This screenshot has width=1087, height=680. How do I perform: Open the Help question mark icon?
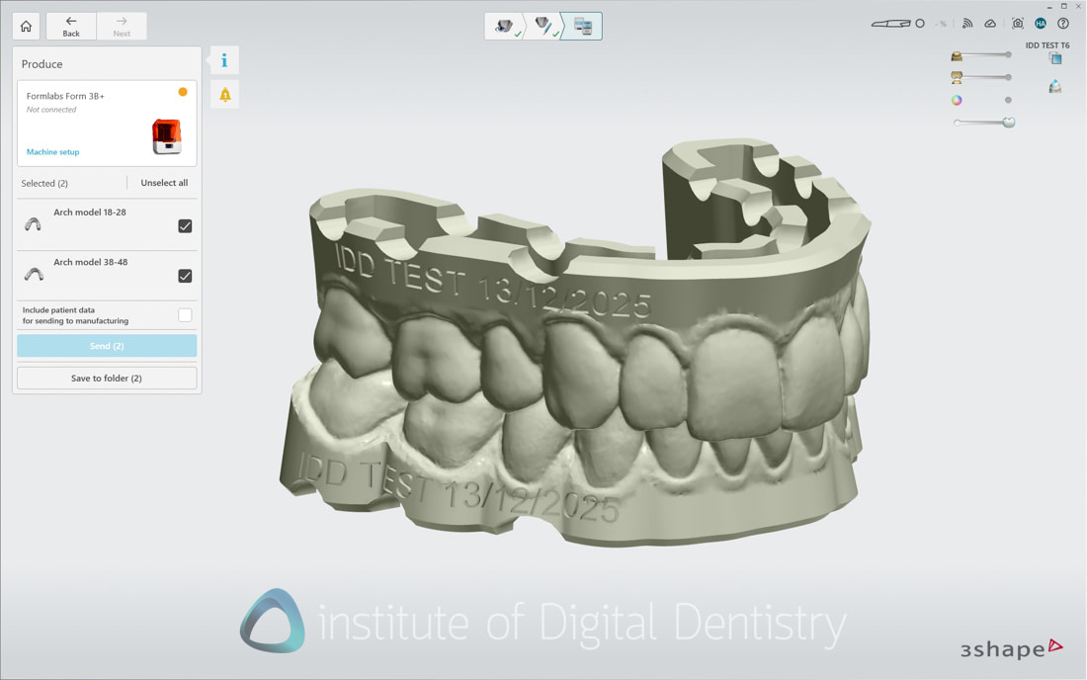tap(1062, 23)
